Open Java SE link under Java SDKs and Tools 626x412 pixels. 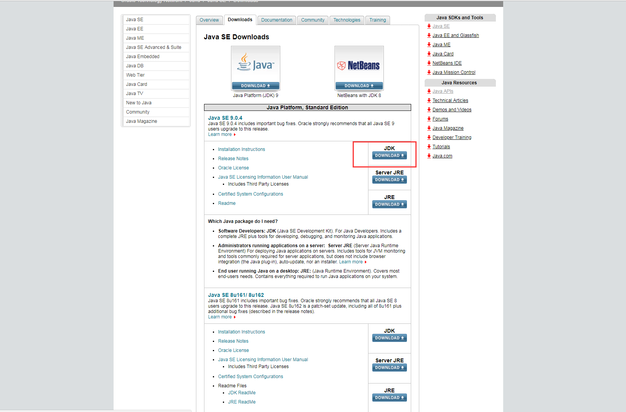(x=441, y=26)
